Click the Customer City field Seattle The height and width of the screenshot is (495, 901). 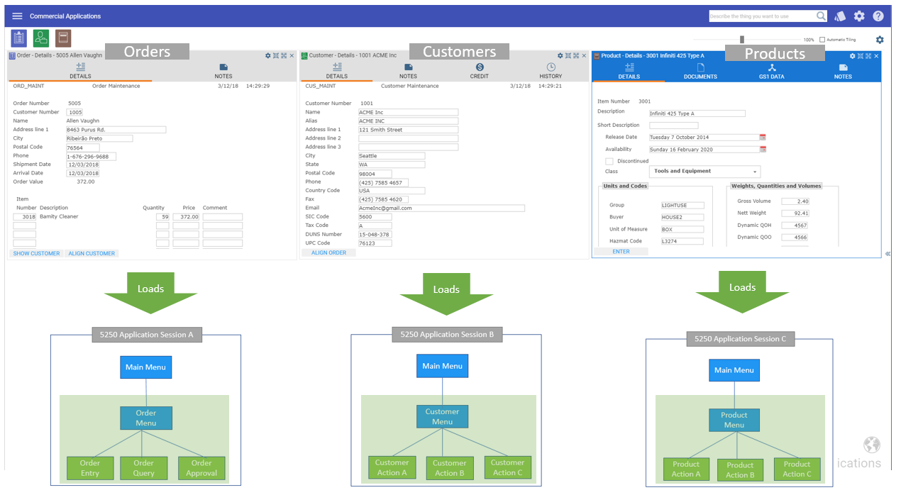(392, 156)
